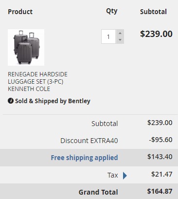Image resolution: width=178 pixels, height=199 pixels.
Task: Increase quantity with the up arrow
Action: (x=120, y=33)
